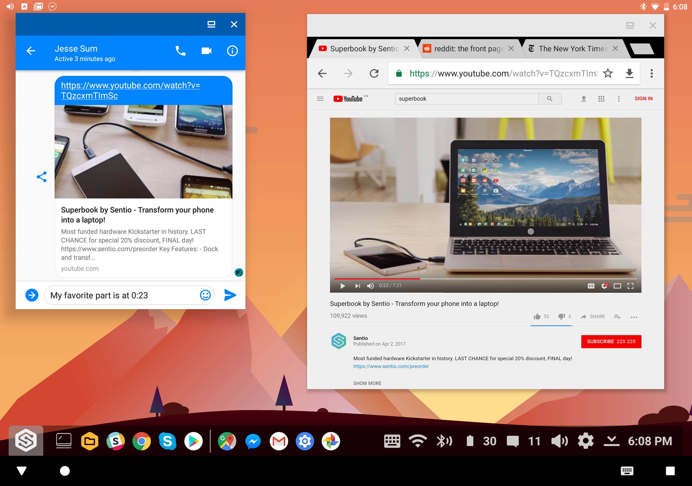
Task: Switch to The New York Times tab
Action: (573, 49)
